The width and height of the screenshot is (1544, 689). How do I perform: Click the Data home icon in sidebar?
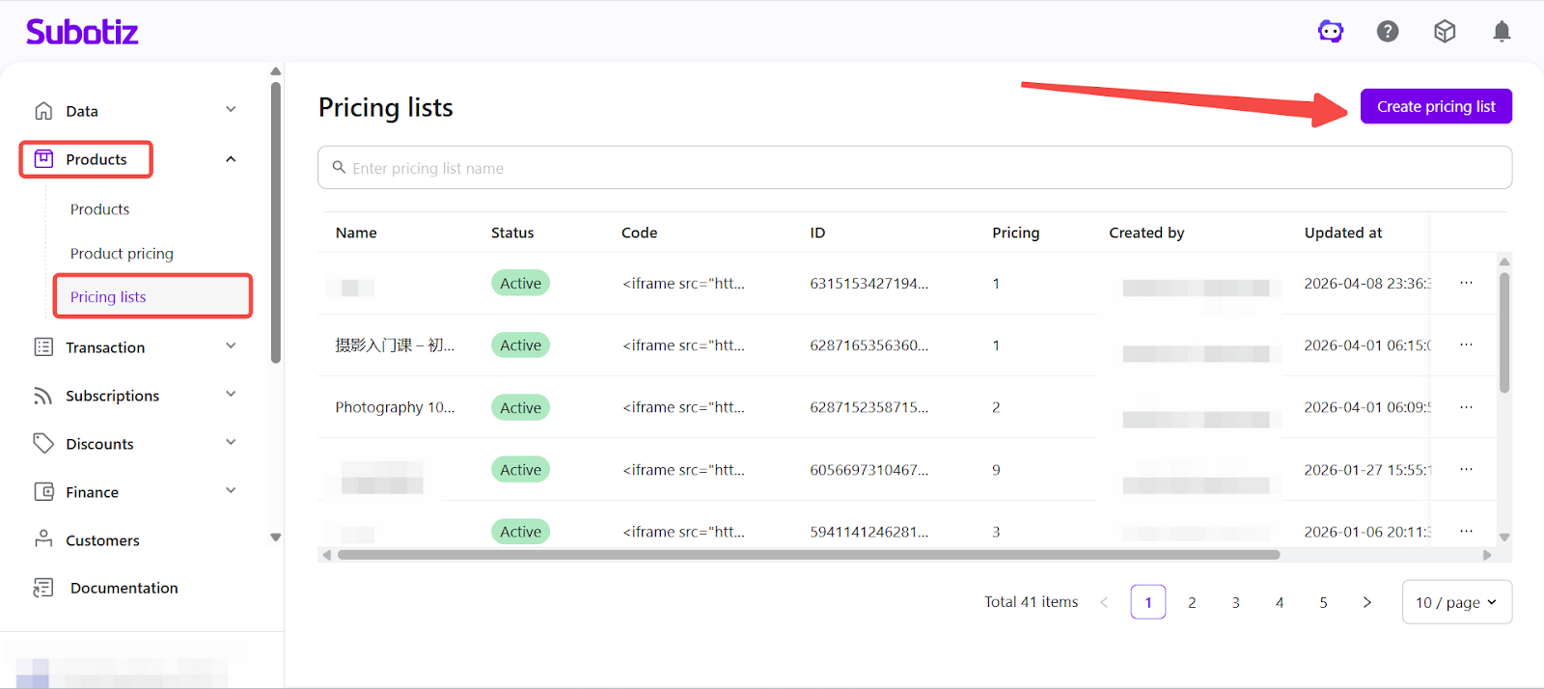click(x=43, y=111)
